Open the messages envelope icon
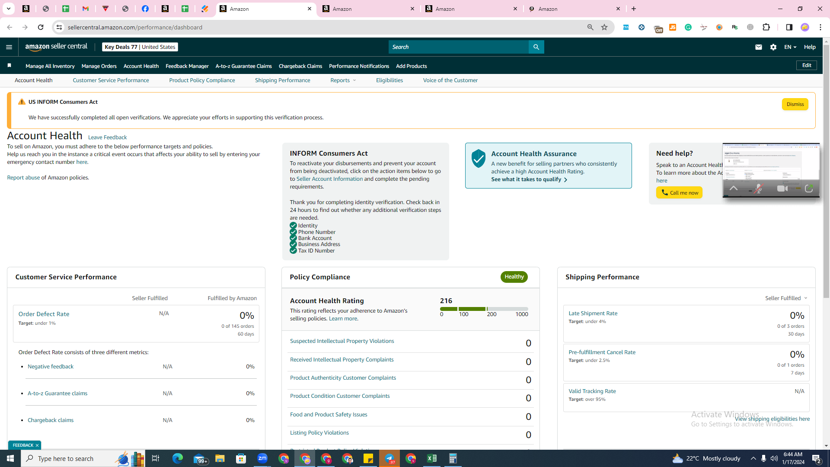The image size is (830, 467). click(758, 47)
